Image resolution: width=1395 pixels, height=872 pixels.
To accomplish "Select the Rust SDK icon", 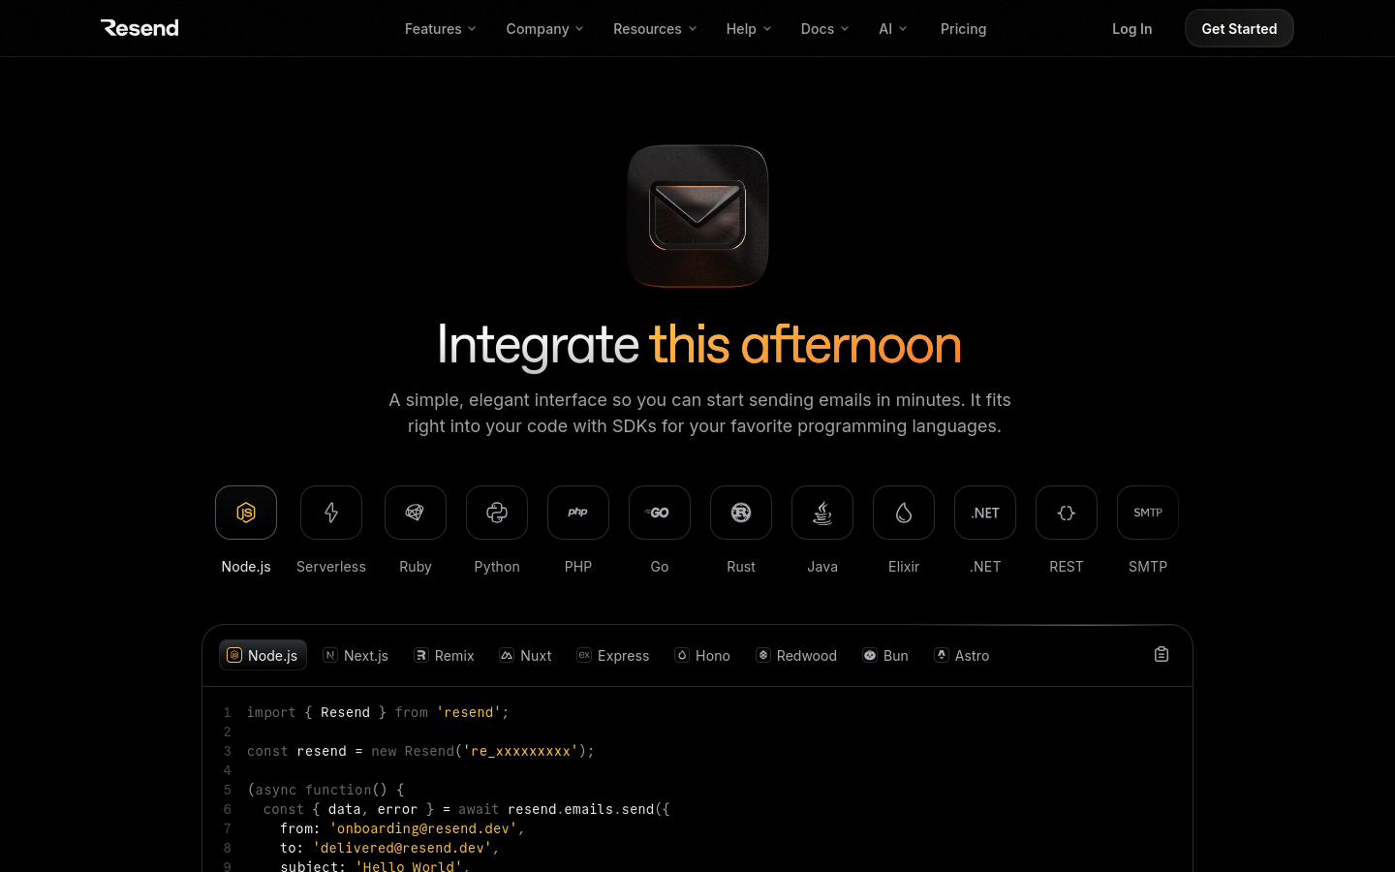I will coord(741,513).
